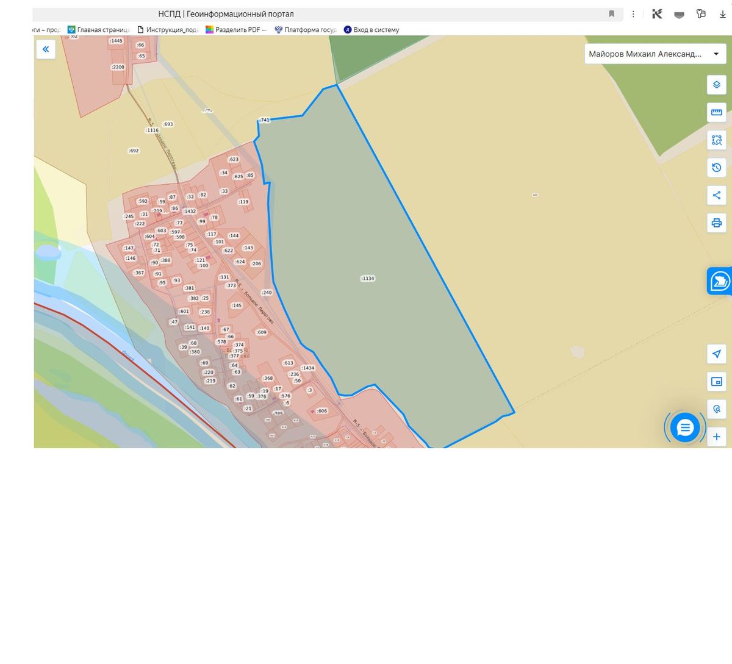Screen dimensions: 732x664
Task: Select parcel label :1116 on the map
Action: (x=152, y=130)
